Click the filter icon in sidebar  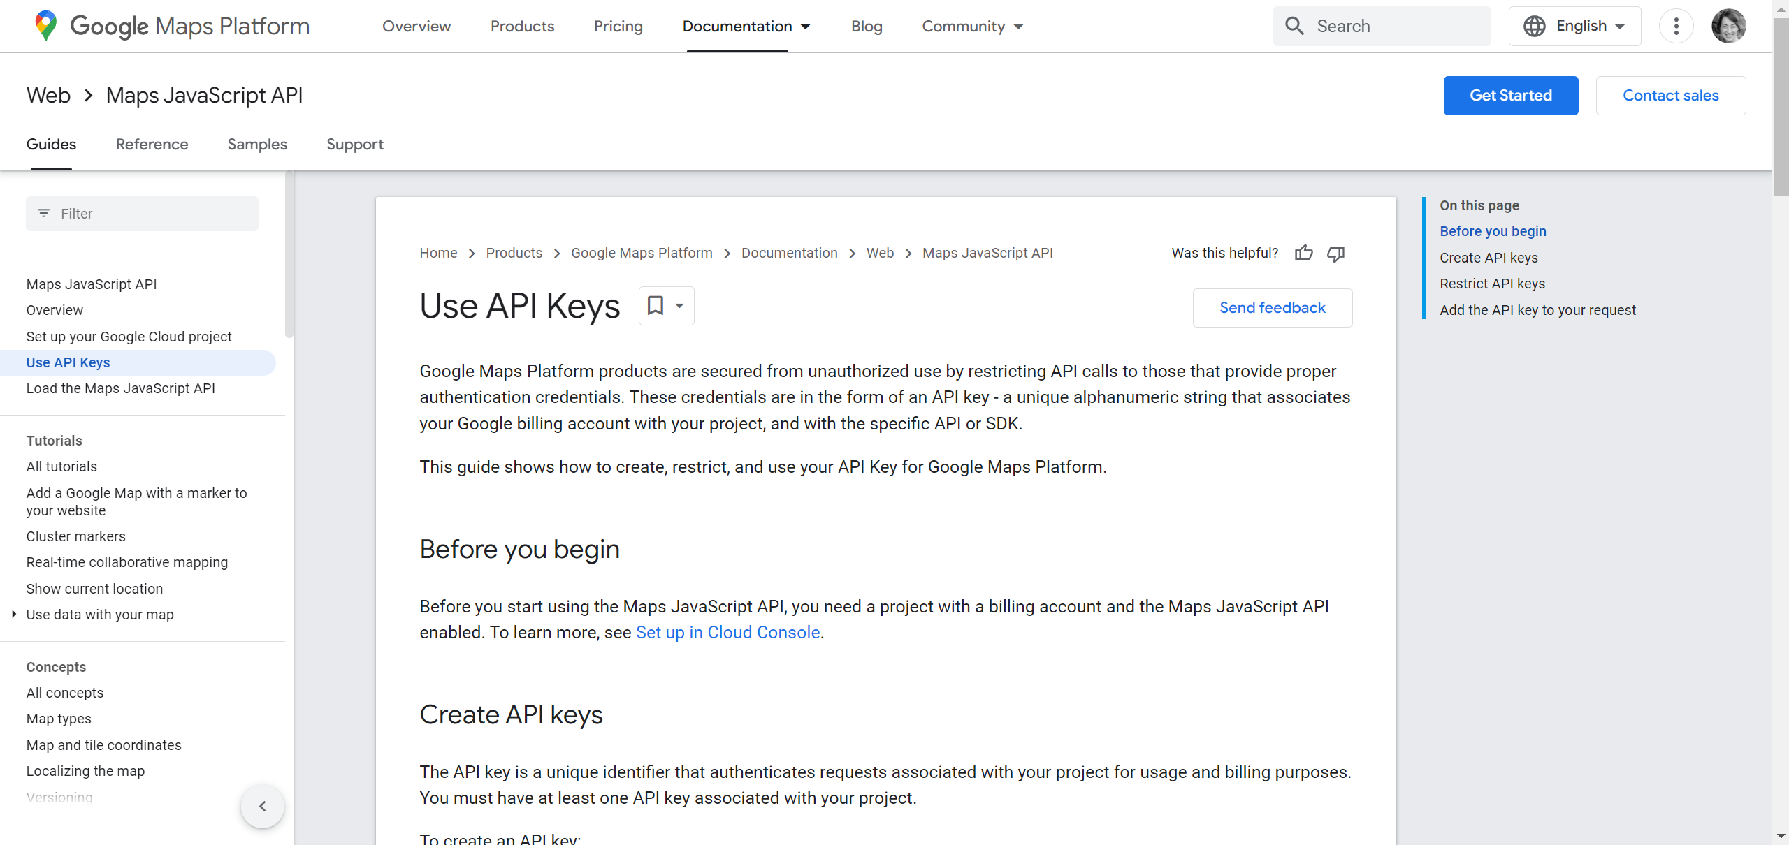point(43,213)
